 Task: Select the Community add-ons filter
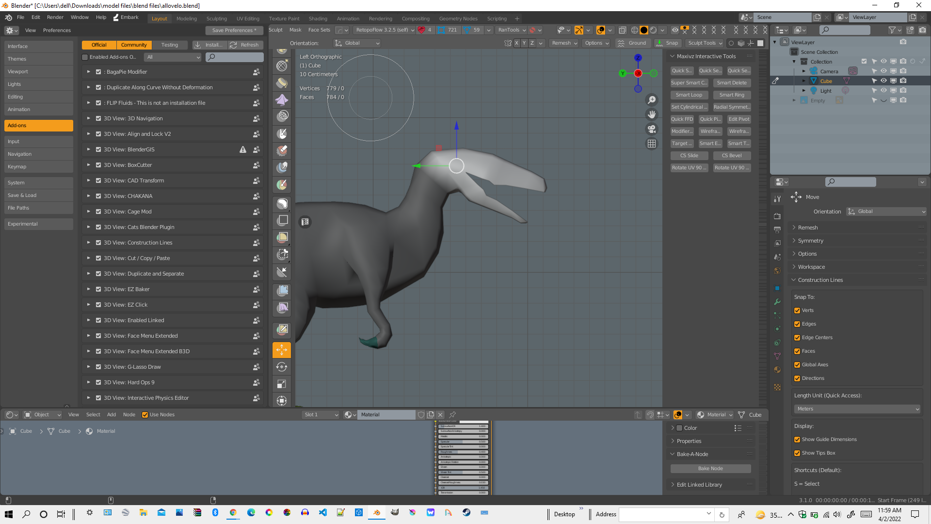click(x=134, y=45)
